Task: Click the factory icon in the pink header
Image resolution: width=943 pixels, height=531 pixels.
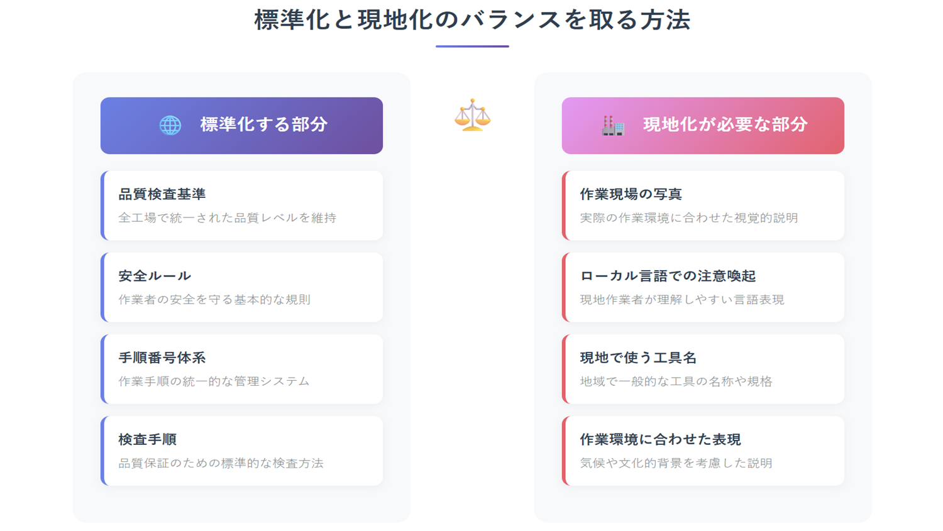Action: 613,125
